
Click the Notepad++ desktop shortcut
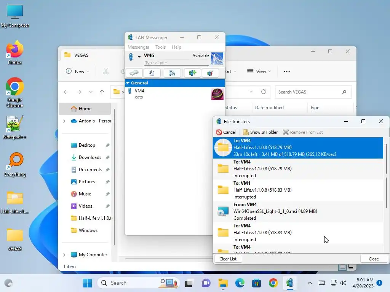point(15,127)
